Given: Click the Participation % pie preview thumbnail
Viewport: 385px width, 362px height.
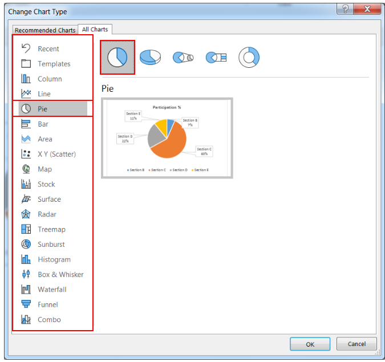Looking at the screenshot, I should pyautogui.click(x=167, y=138).
